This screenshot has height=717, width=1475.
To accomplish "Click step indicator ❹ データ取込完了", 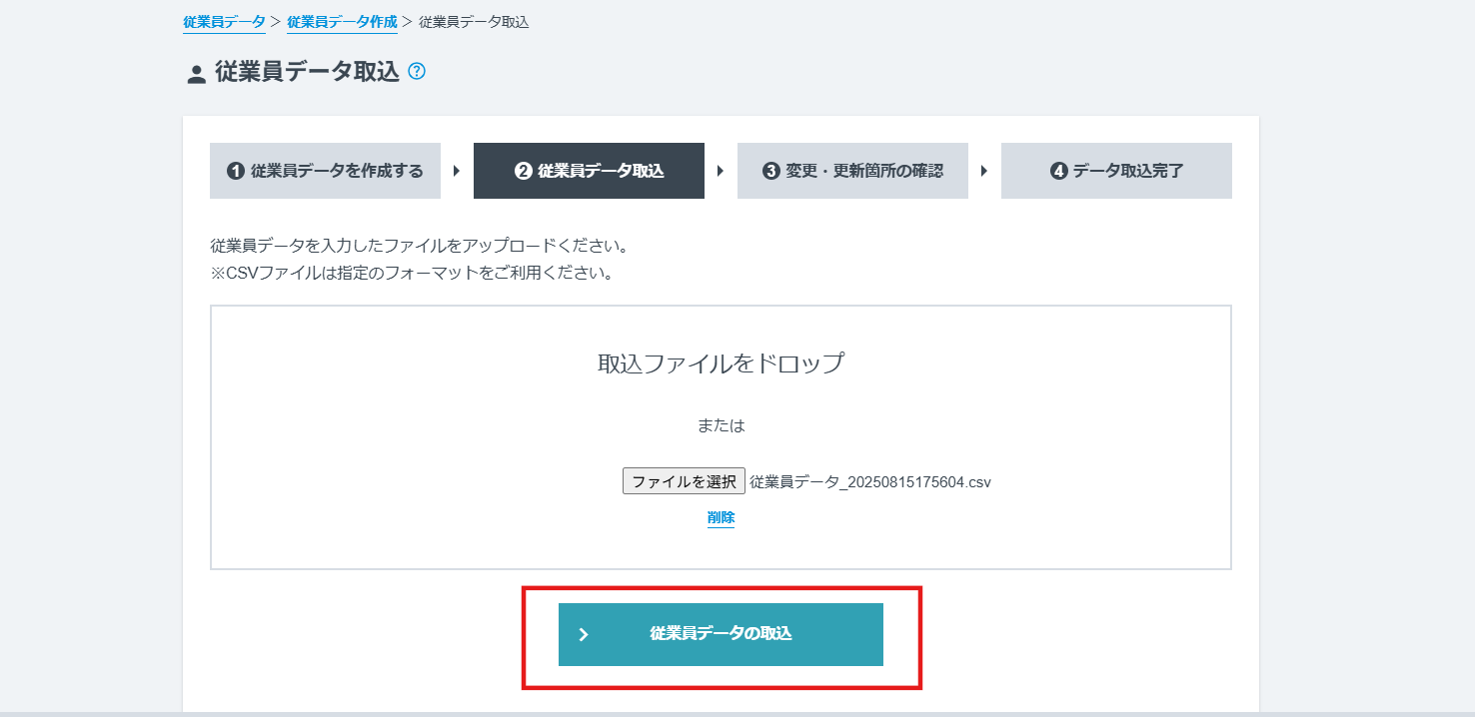I will coord(1116,171).
